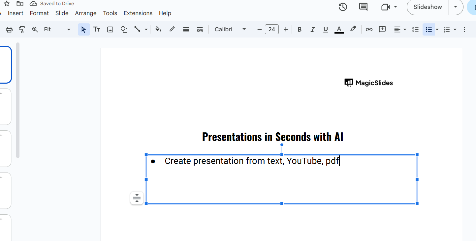Screen dimensions: 476x241
Task: Open the Extensions menu
Action: pyautogui.click(x=138, y=13)
